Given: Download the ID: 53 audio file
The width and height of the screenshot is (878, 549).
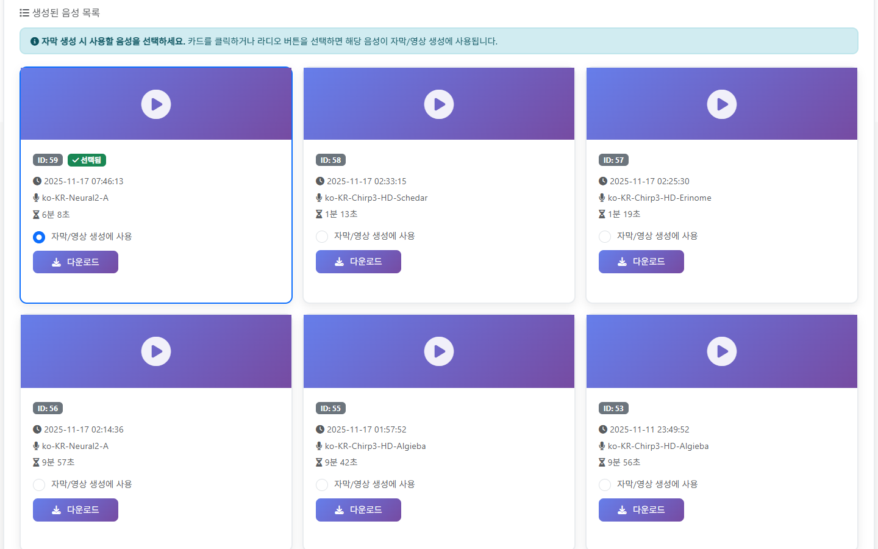Looking at the screenshot, I should point(641,510).
